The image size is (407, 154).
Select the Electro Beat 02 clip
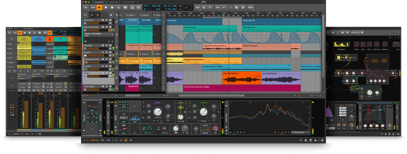click(x=281, y=22)
